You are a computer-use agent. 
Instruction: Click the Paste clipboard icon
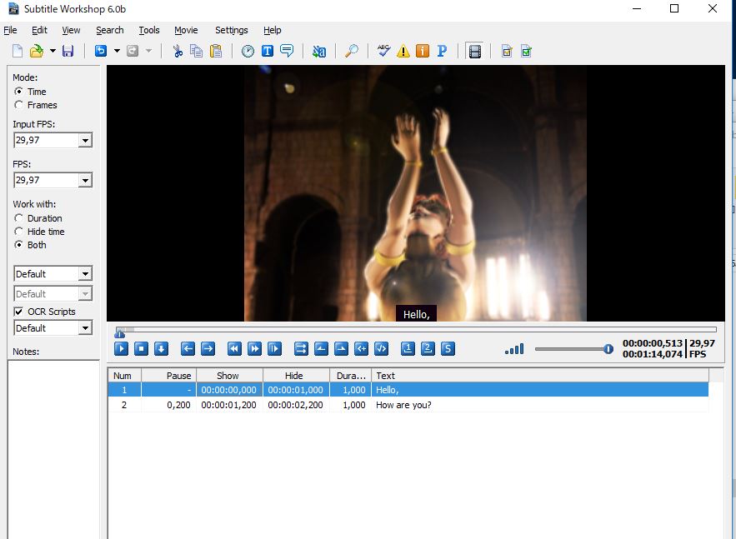point(216,51)
